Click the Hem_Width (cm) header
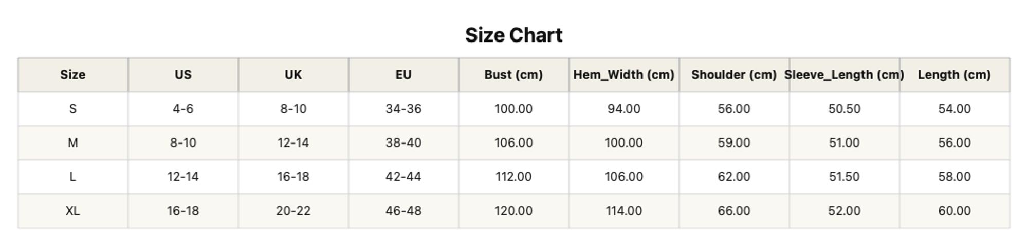The width and height of the screenshot is (1028, 246). coord(624,75)
